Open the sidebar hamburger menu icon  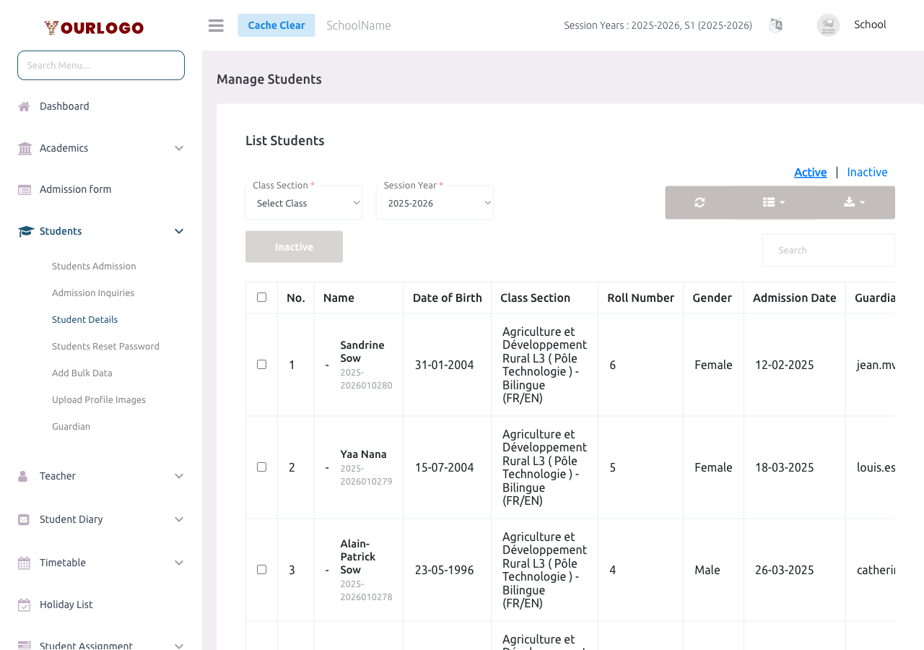coord(215,25)
